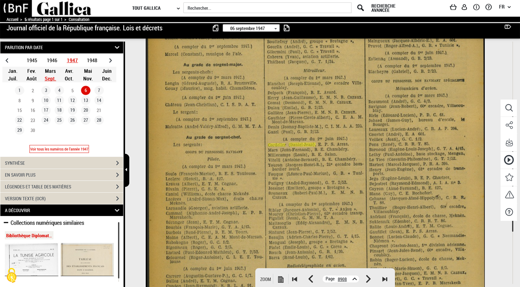Select the month Oct.

69,79
